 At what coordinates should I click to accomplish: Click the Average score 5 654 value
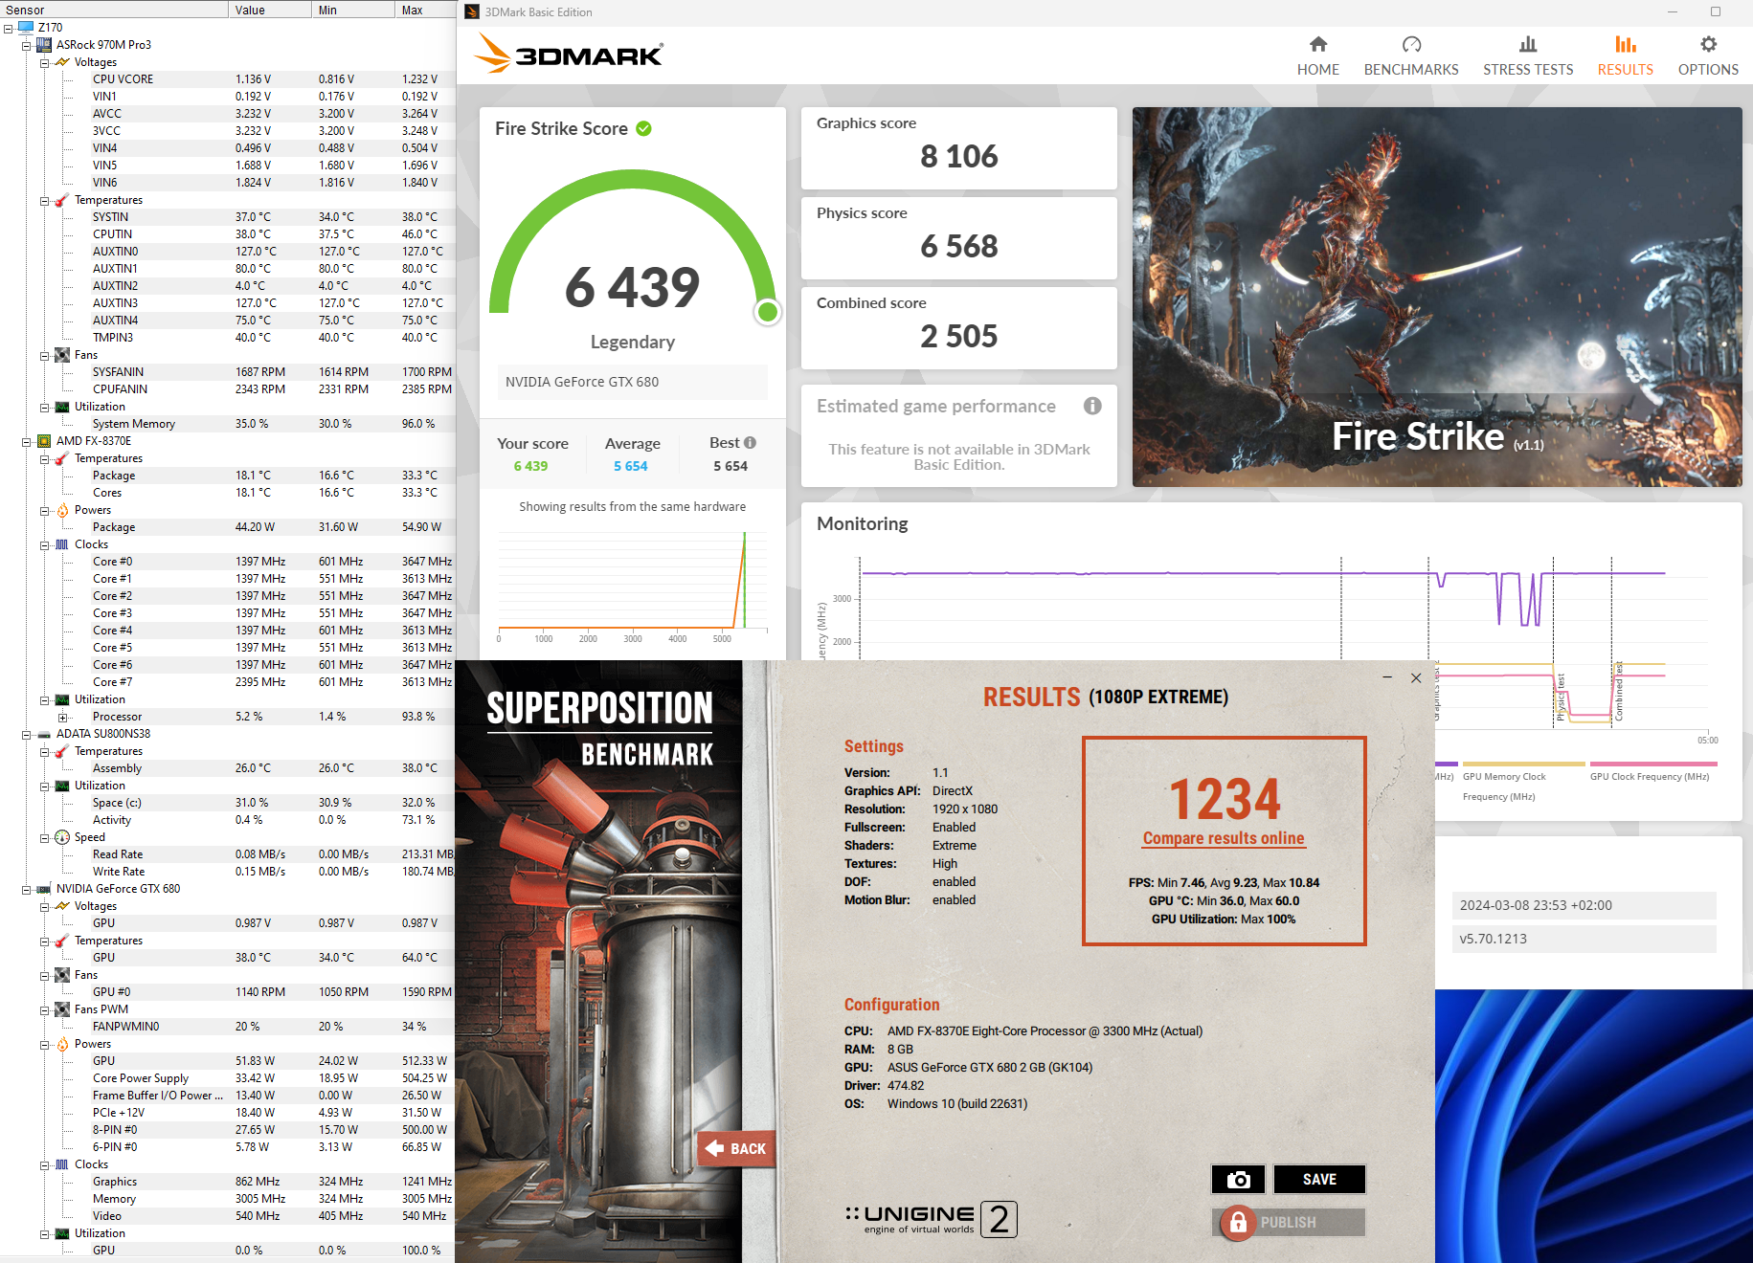click(x=631, y=466)
